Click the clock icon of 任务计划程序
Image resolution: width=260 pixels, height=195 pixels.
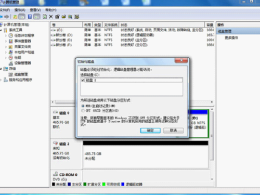[x=11, y=35]
